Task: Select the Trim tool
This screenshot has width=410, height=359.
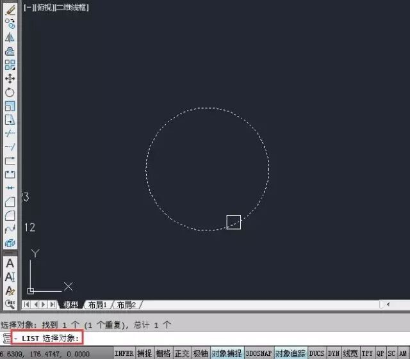Action: pos(10,133)
